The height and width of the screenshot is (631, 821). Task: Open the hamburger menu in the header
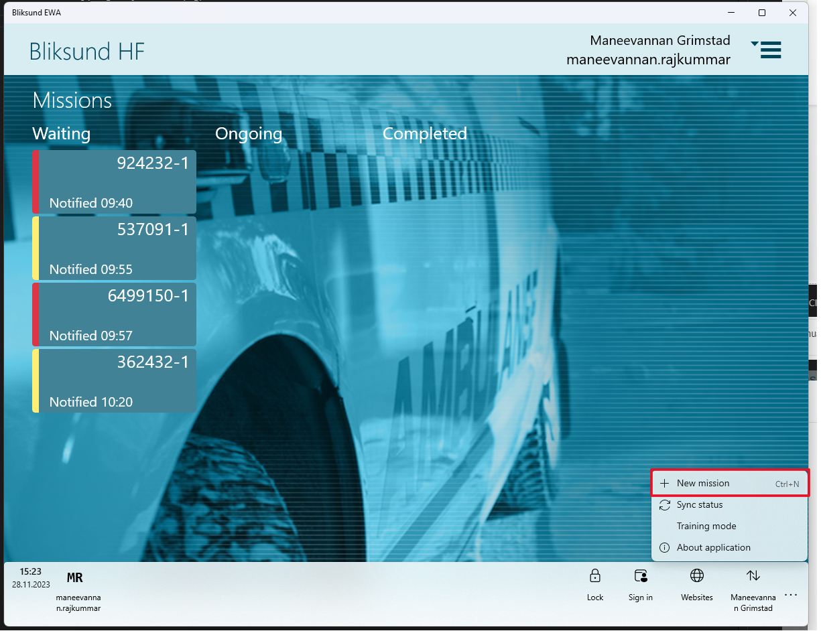tap(767, 50)
